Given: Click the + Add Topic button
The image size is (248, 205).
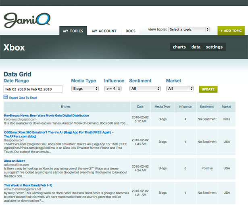Looking at the screenshot, I should point(231,31).
